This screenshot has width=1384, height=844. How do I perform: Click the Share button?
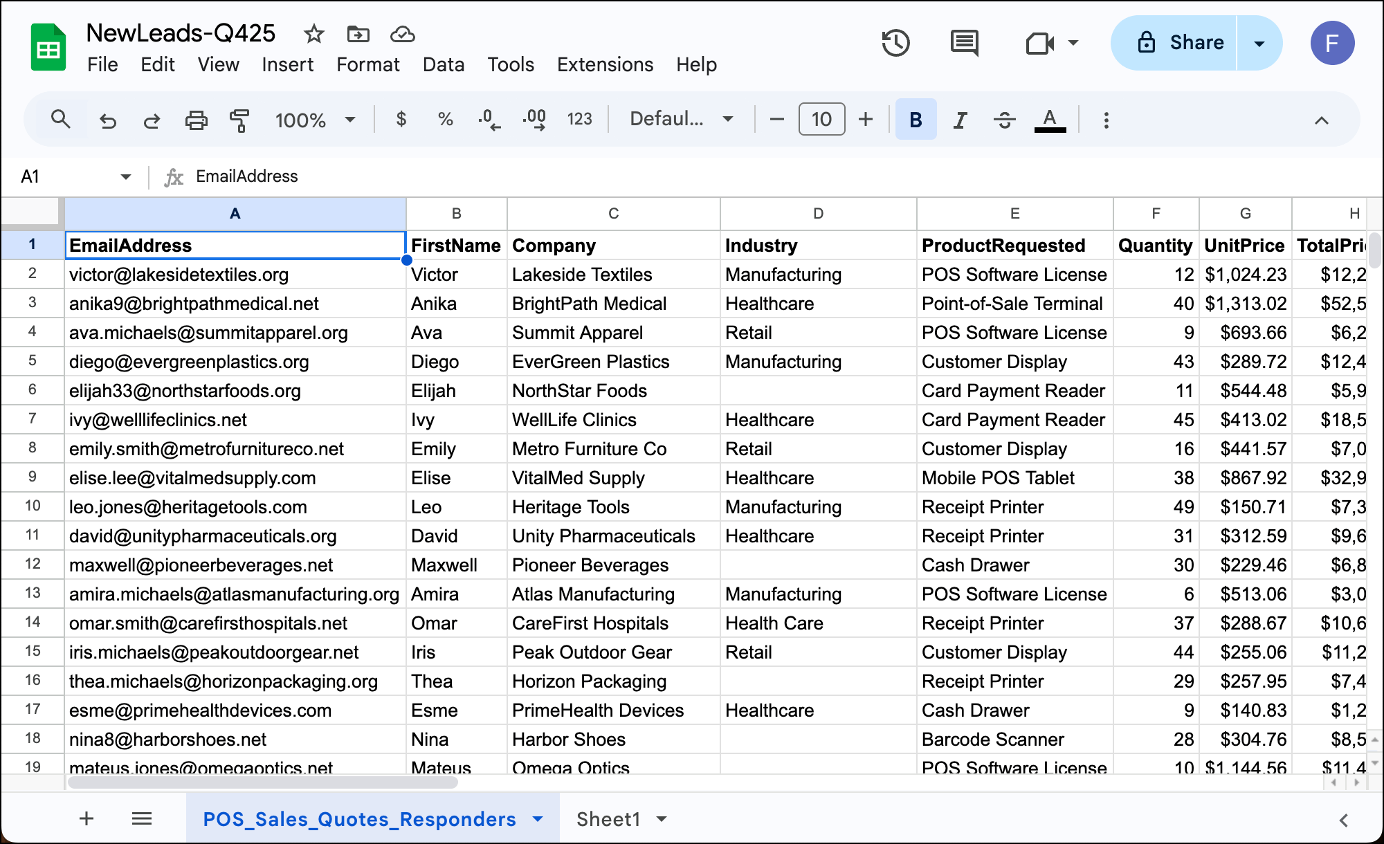pyautogui.click(x=1181, y=43)
